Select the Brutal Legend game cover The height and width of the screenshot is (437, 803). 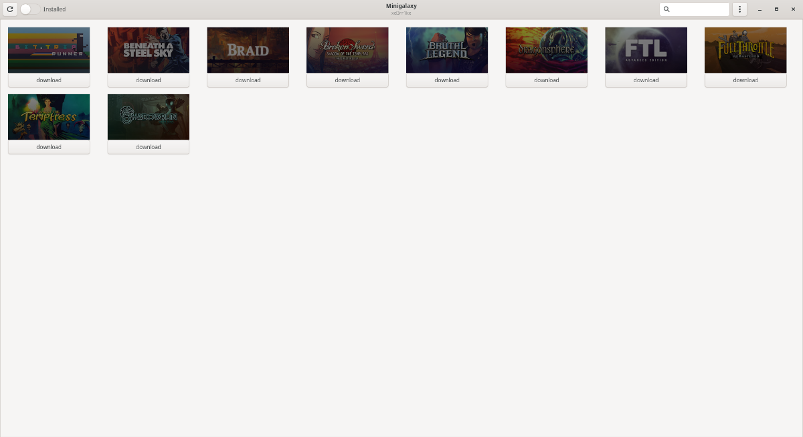tap(446, 49)
